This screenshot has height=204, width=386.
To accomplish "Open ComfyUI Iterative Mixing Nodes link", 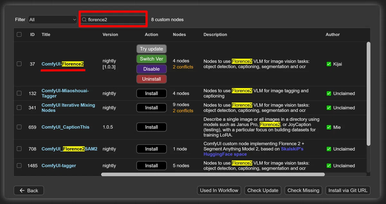I will tap(68, 108).
